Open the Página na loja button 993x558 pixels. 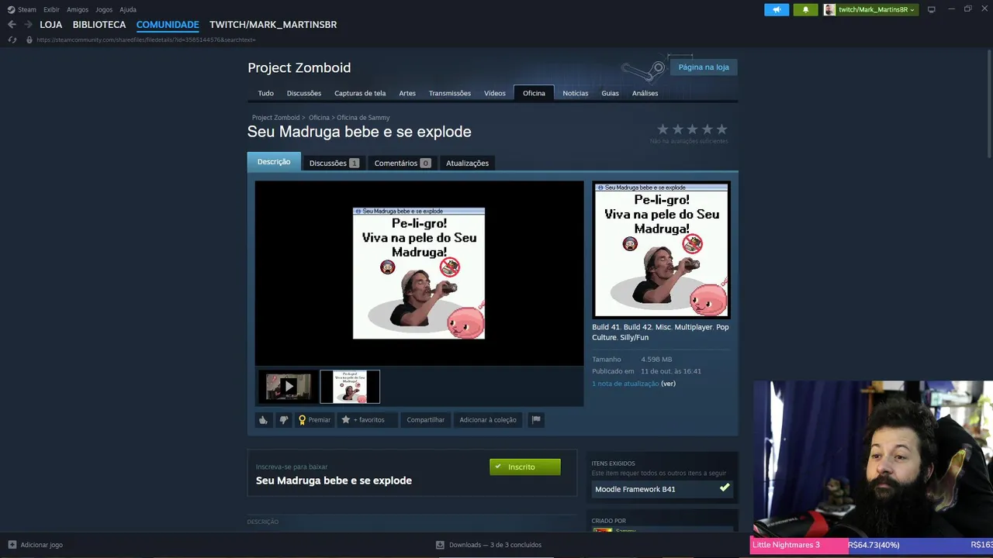point(704,67)
